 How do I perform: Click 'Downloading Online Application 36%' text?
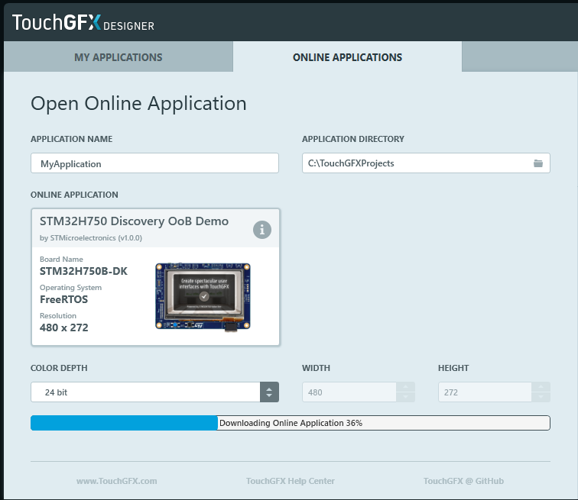[x=291, y=423]
